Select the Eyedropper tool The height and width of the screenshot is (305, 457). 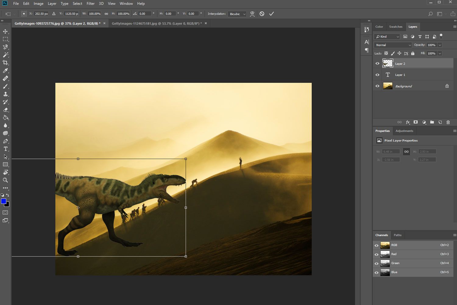tap(5, 70)
